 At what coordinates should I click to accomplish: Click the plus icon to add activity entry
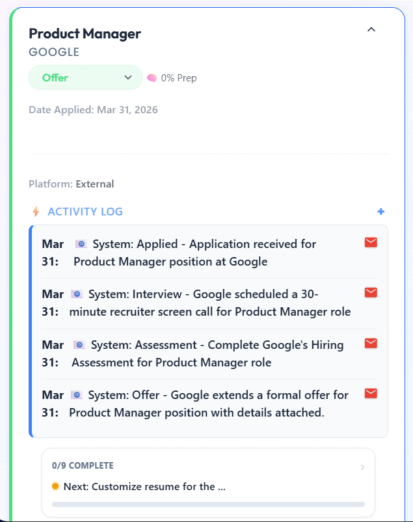pos(380,211)
